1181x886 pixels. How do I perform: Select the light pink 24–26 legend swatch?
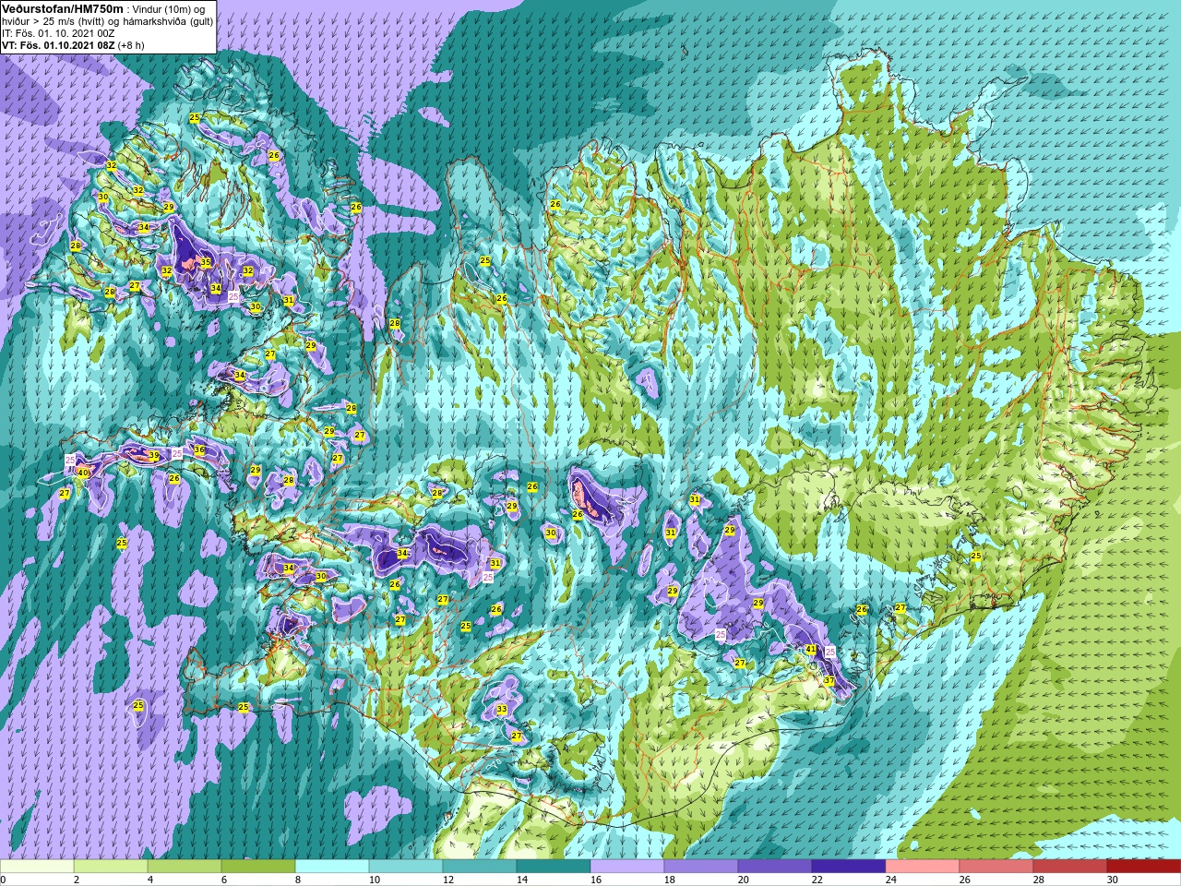click(x=923, y=867)
